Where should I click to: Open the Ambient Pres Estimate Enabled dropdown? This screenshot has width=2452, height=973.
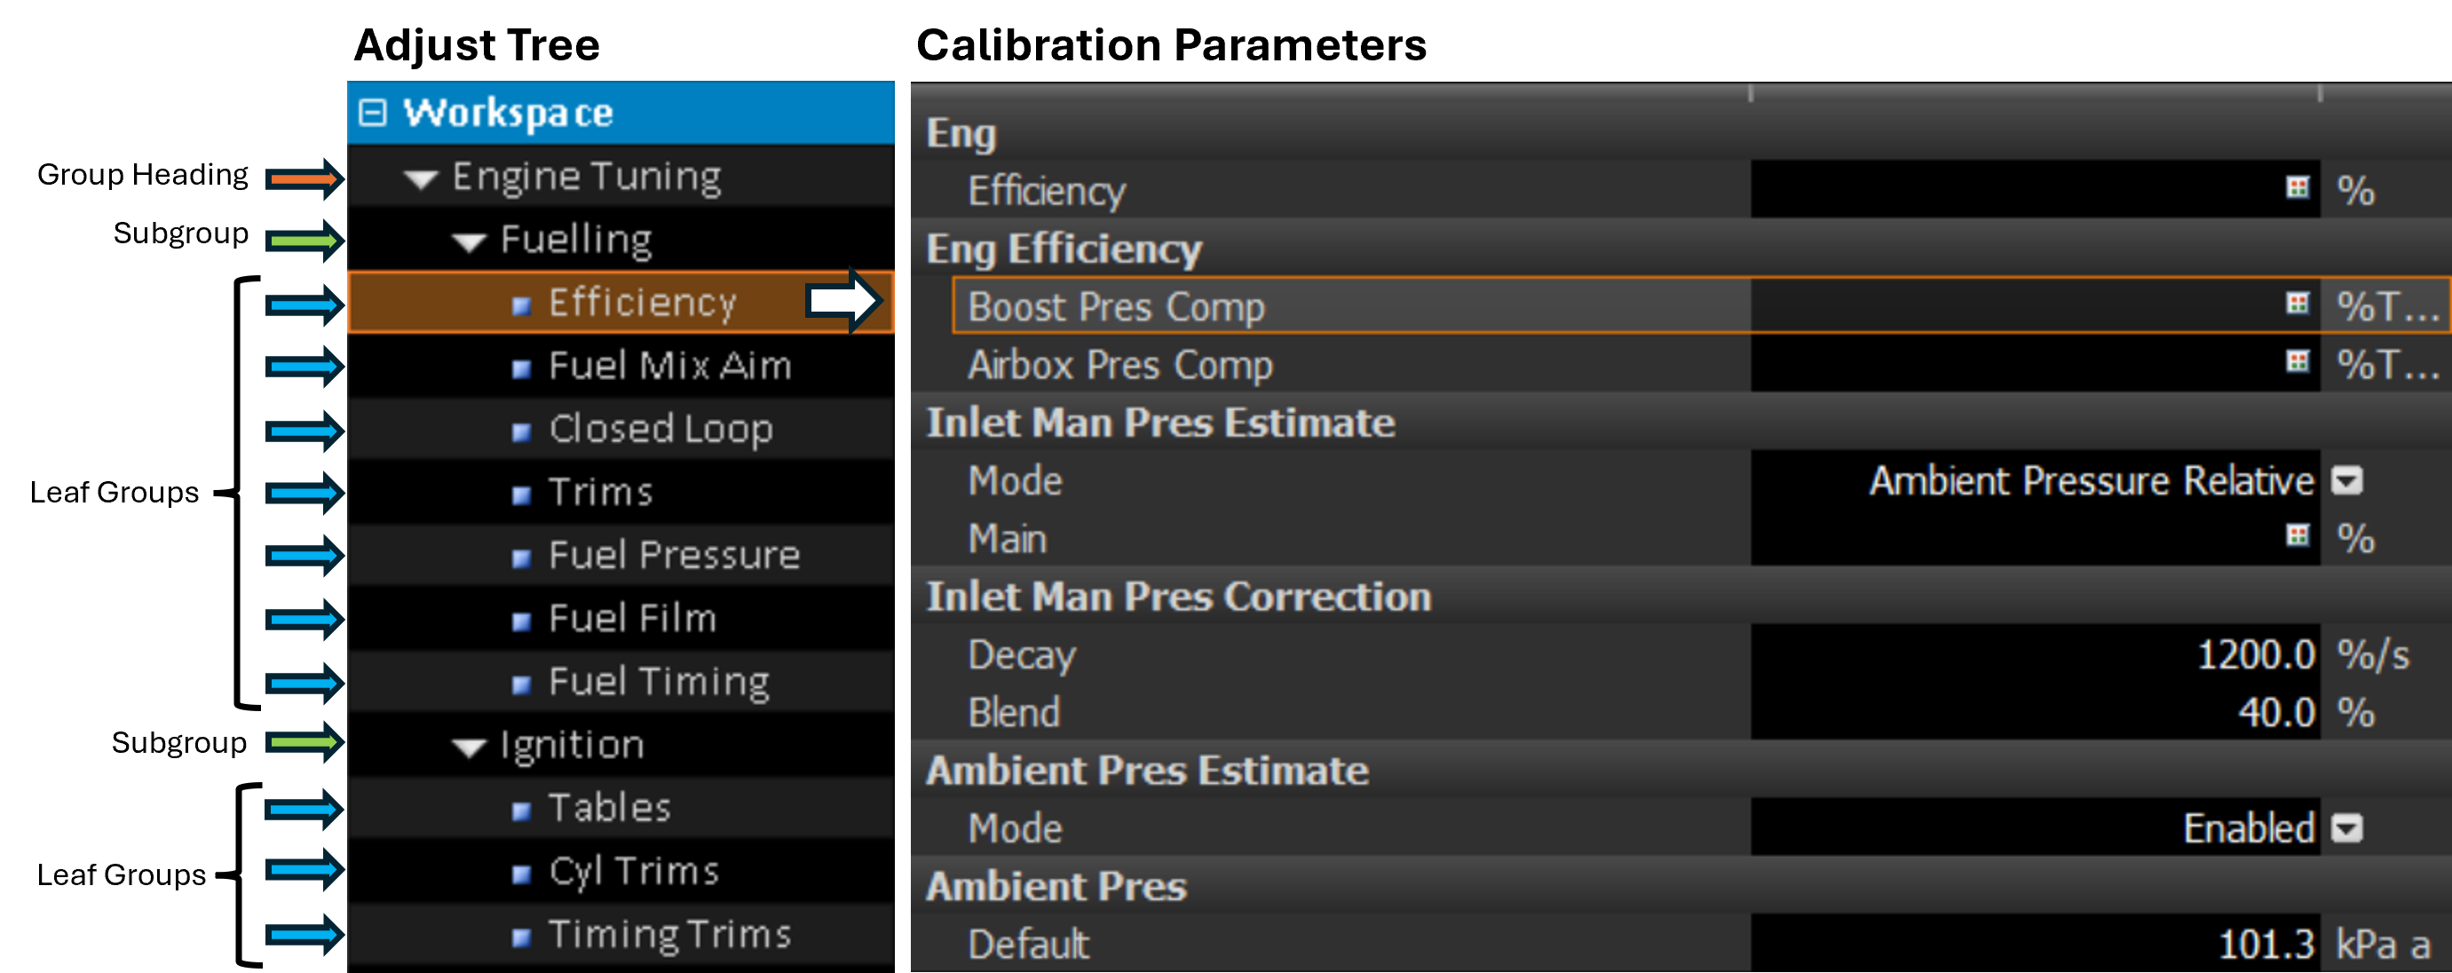tap(2346, 828)
